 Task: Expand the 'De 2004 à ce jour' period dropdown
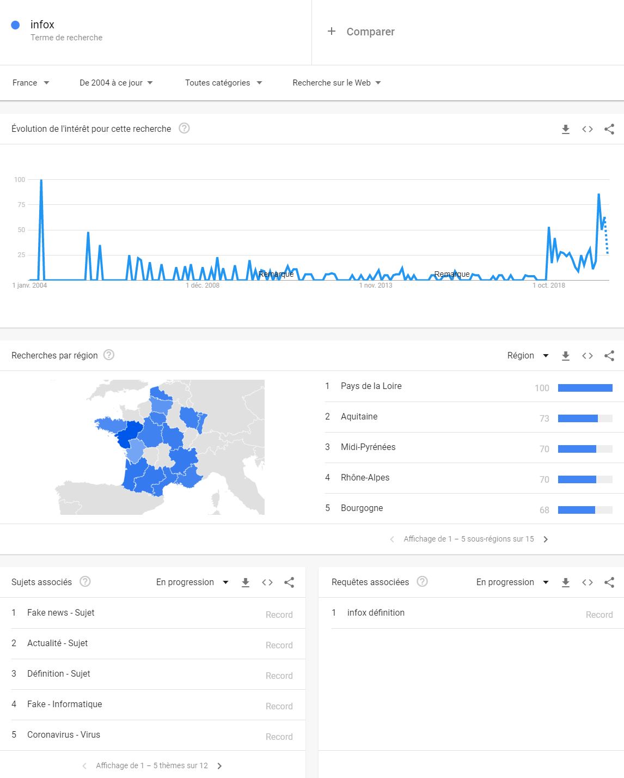[116, 83]
